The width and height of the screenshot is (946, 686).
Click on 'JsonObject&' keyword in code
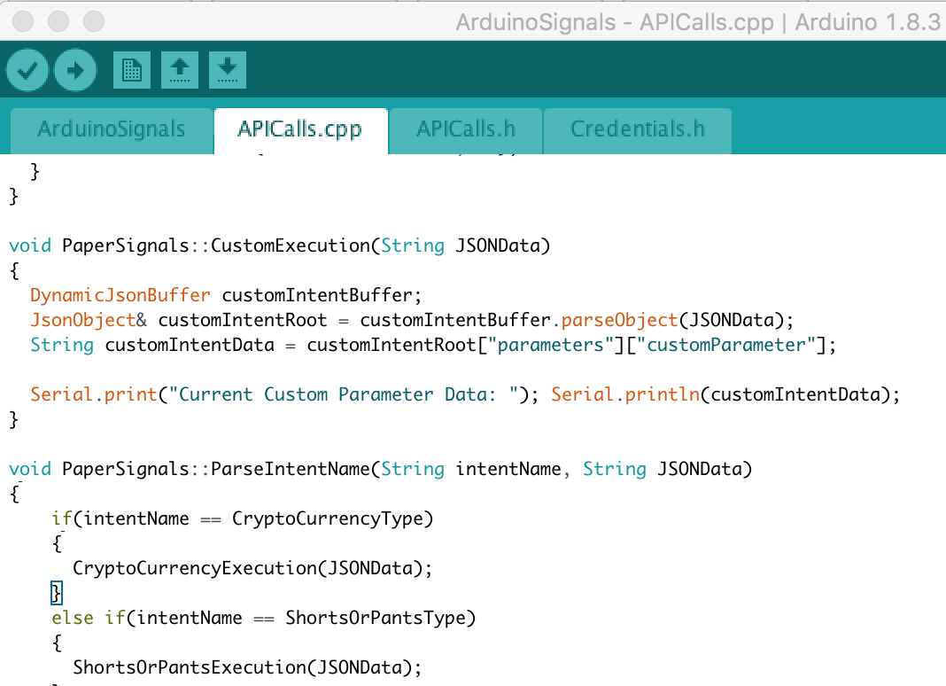click(89, 320)
